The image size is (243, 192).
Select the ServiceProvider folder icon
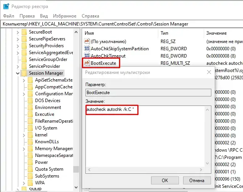click(x=24, y=66)
